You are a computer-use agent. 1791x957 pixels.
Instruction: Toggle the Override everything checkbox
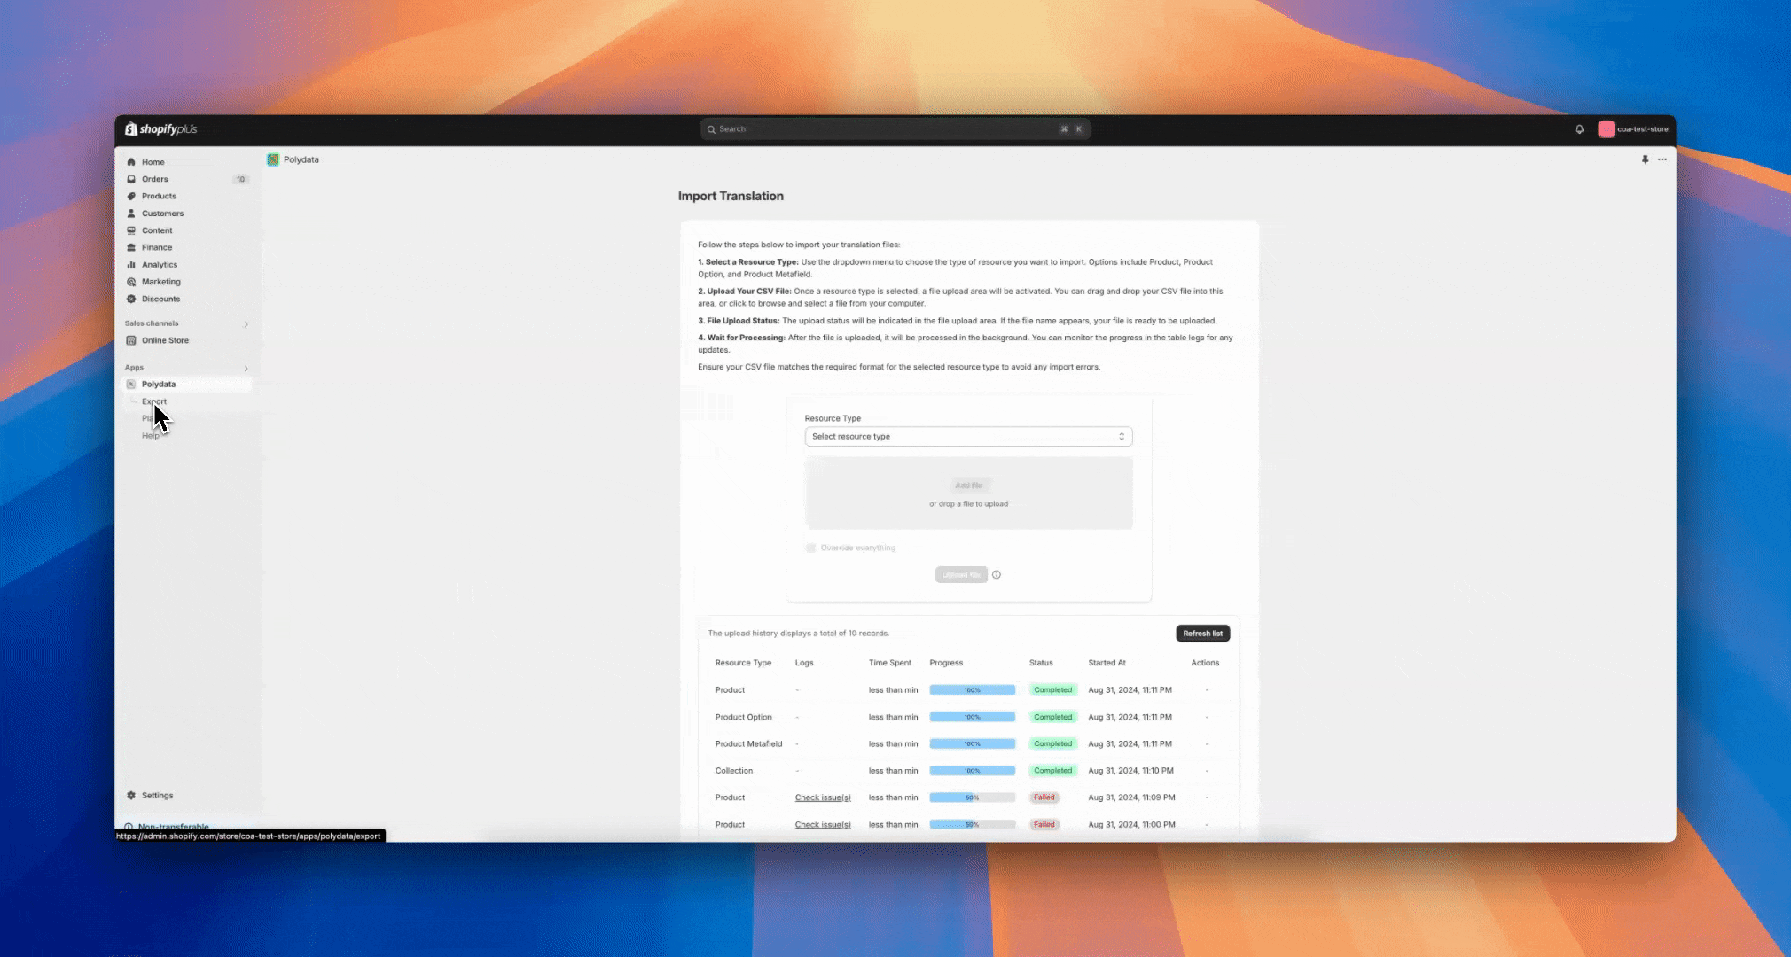click(x=810, y=548)
